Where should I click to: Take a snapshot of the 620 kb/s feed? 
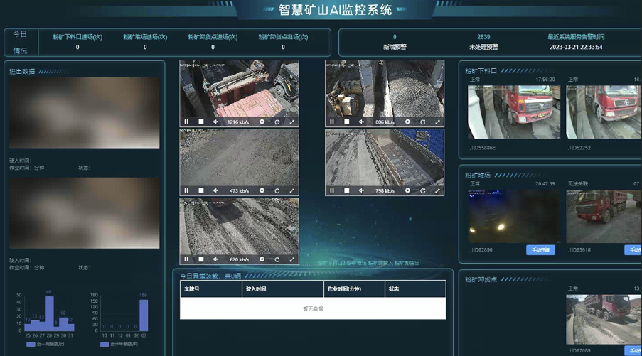coord(262,259)
